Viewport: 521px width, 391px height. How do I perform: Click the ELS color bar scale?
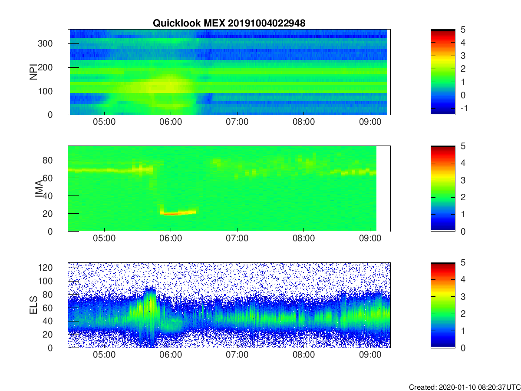[443, 305]
